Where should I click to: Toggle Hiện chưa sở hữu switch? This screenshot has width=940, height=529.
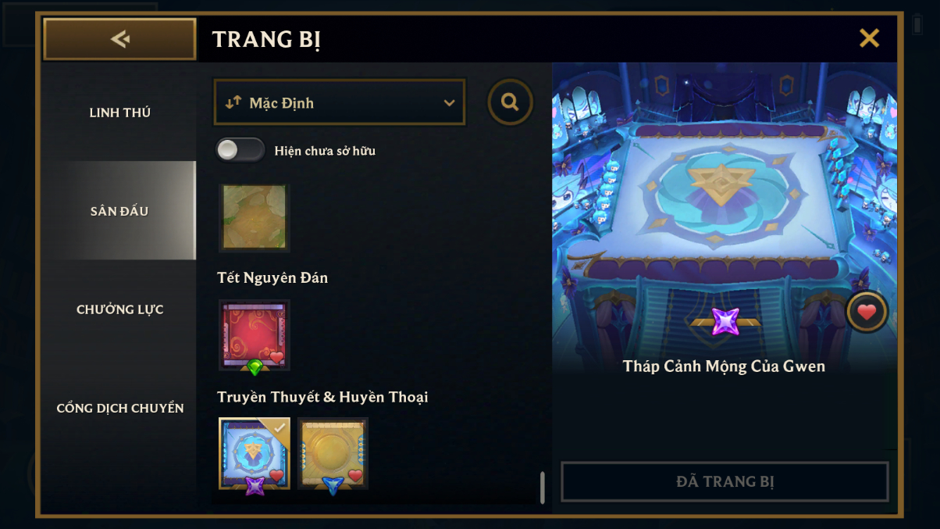pyautogui.click(x=240, y=150)
